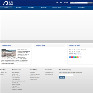Focus the Products Search field

click(x=79, y=3)
